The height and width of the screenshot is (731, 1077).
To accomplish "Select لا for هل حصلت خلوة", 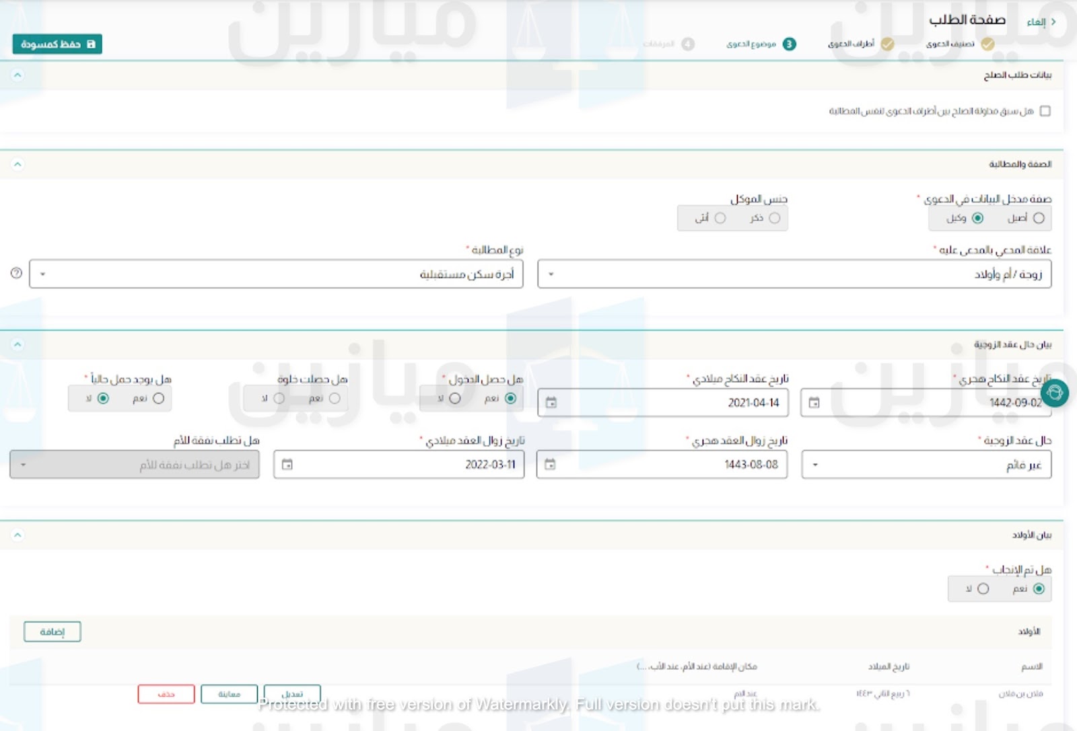I will 279,399.
